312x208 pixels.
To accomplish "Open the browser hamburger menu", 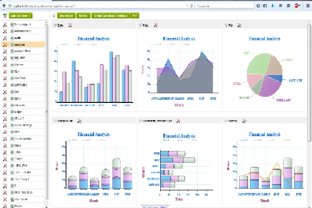I will [x=306, y=5].
